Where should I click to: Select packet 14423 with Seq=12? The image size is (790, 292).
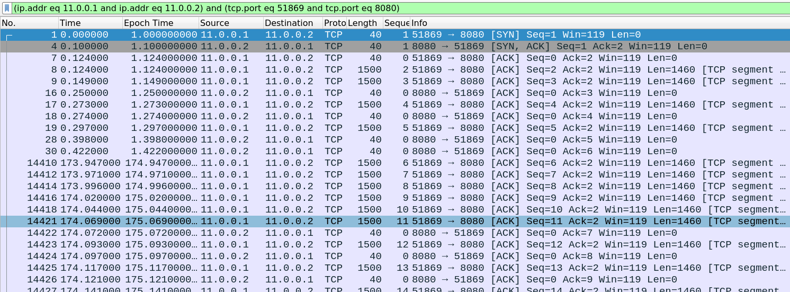click(395, 244)
